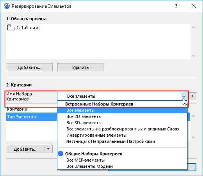Click the blue dot next to Общие Наборы Критериев
Image resolution: width=203 pixels, height=176 pixels.
[x=61, y=153]
